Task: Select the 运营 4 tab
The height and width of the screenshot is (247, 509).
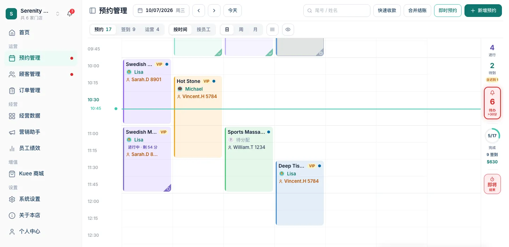Action: [152, 30]
